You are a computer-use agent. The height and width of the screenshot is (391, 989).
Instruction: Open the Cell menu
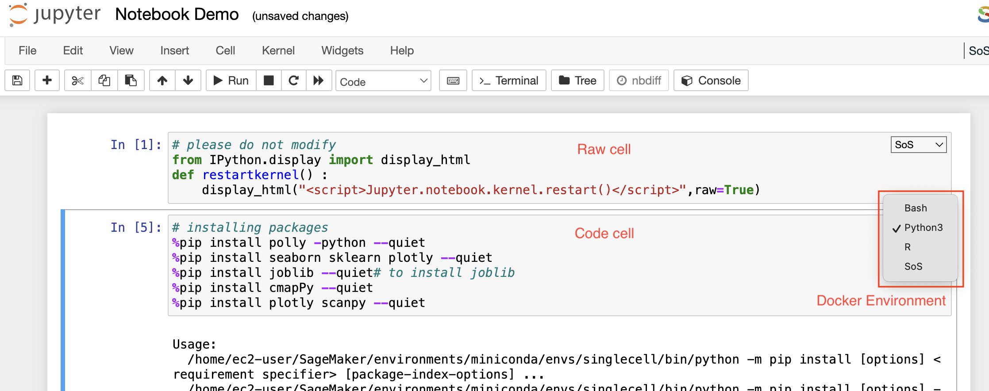point(225,50)
